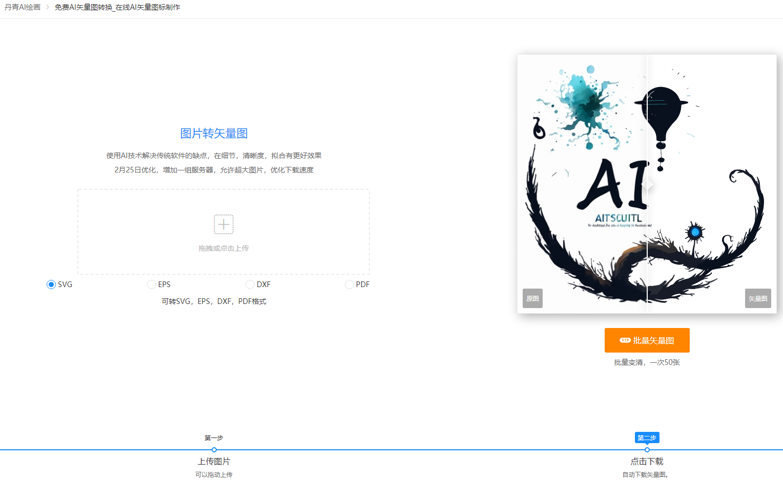783x481 pixels.
Task: Choose DXF as export format
Action: pyautogui.click(x=250, y=285)
